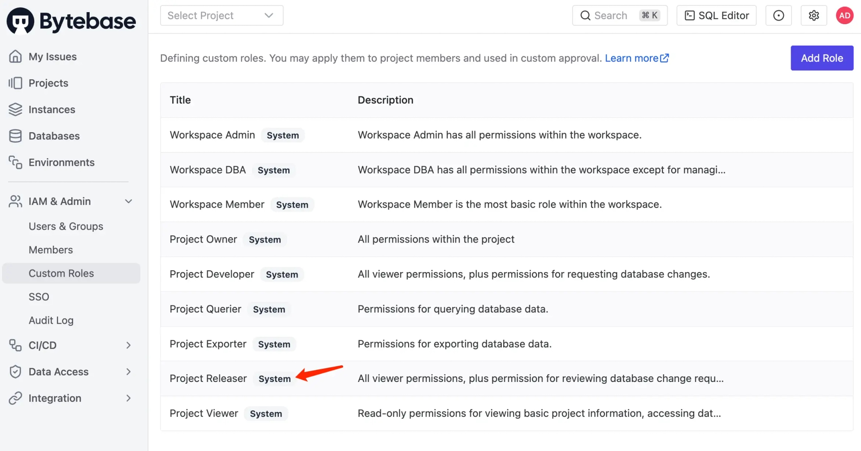Click the ⌘ K shortcut badge
The width and height of the screenshot is (861, 451).
coord(650,15)
